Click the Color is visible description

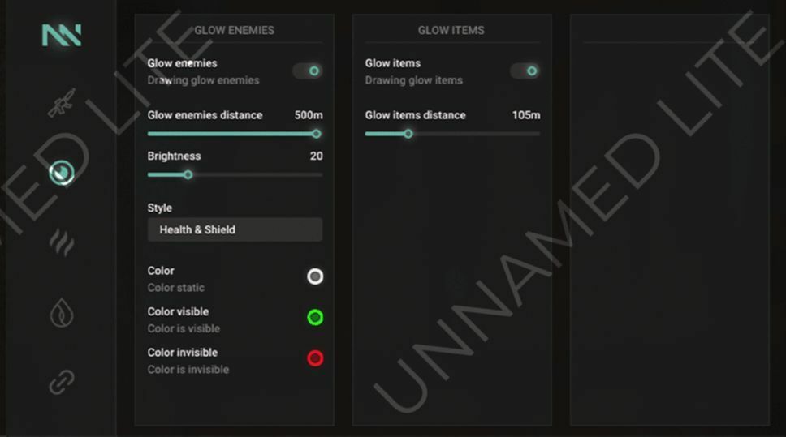(184, 329)
